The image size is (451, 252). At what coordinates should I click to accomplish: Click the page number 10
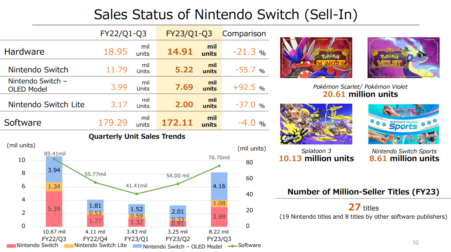pyautogui.click(x=415, y=243)
